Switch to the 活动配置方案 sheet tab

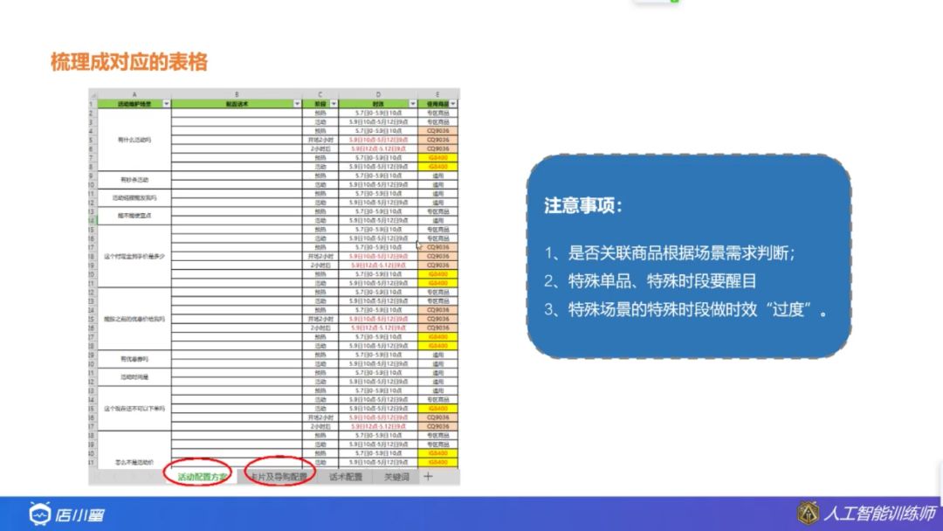coord(203,477)
